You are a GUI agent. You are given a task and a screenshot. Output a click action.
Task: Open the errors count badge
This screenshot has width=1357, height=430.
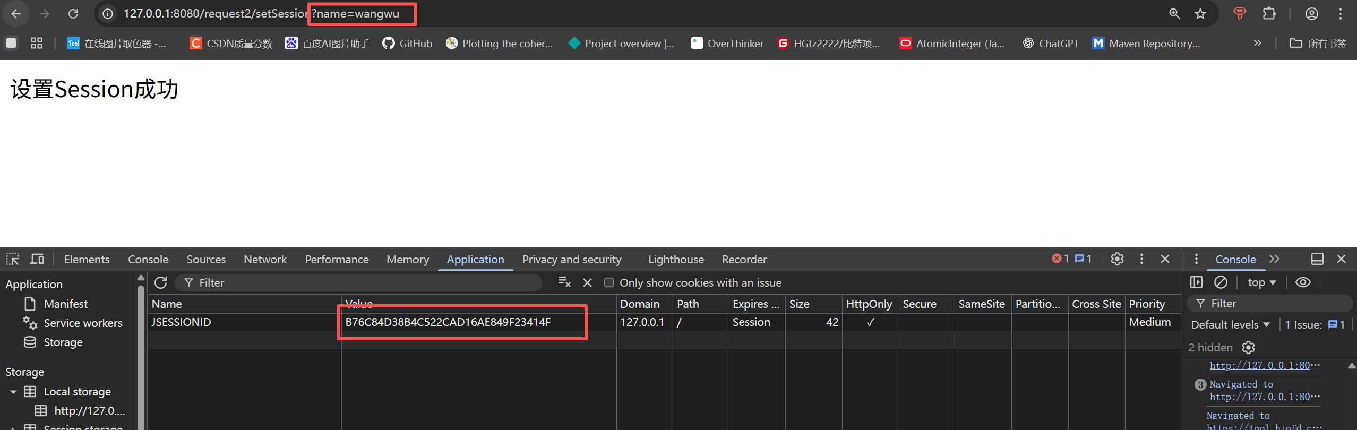point(1060,259)
